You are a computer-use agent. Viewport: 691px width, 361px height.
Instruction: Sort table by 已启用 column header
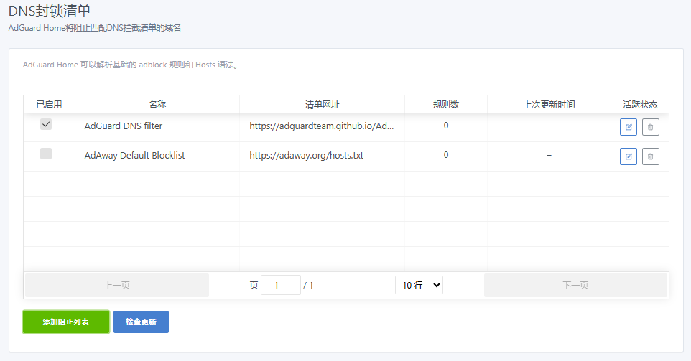point(49,104)
